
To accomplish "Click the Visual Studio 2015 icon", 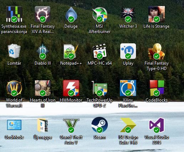I will click(x=157, y=125).
